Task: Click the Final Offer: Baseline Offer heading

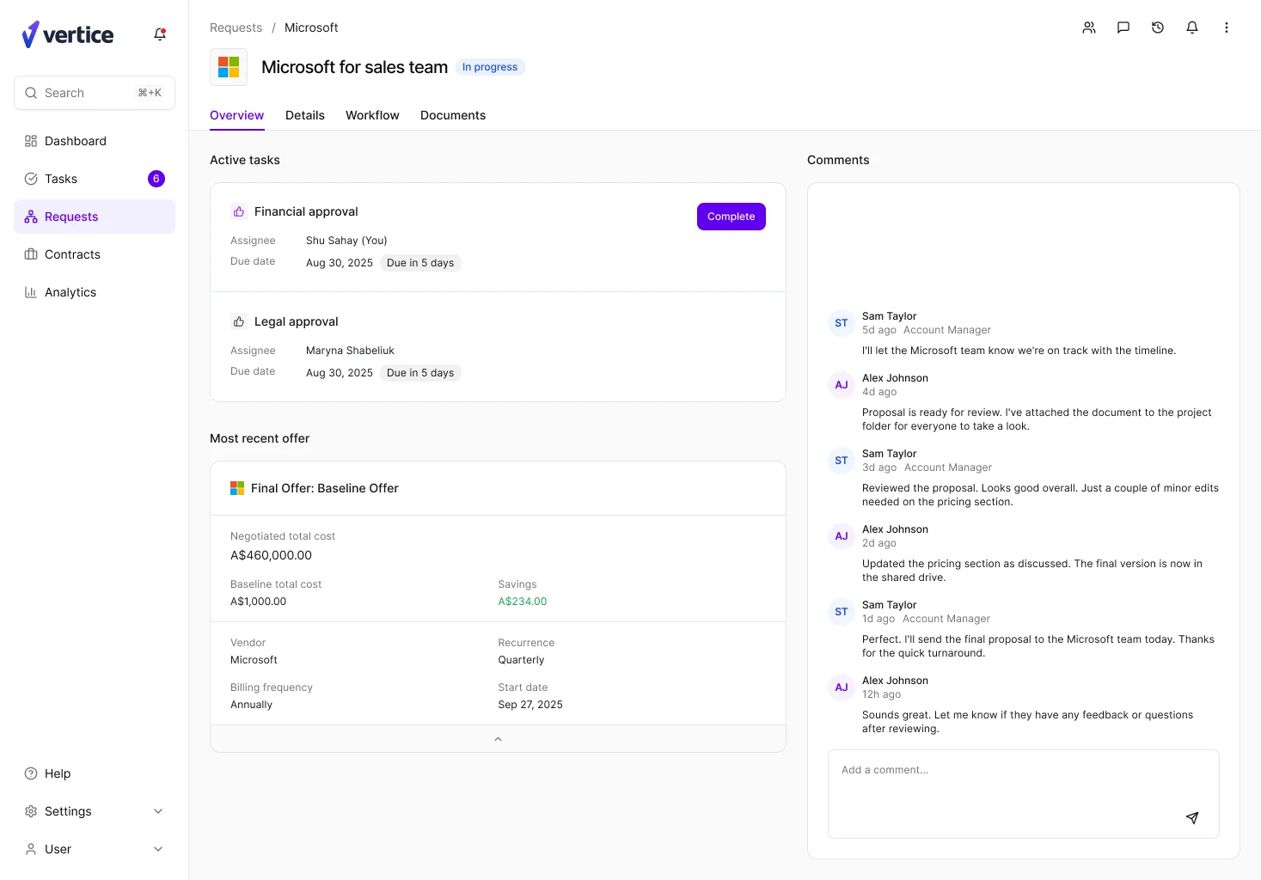Action: point(325,488)
